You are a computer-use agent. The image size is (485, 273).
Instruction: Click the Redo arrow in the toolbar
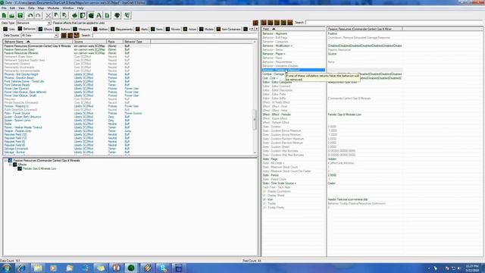(38, 15)
